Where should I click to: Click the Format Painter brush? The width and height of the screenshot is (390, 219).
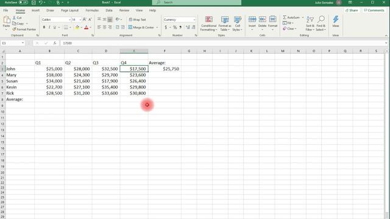point(14,29)
